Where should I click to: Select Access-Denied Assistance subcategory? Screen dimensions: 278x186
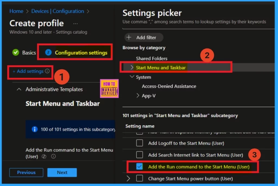(x=169, y=86)
